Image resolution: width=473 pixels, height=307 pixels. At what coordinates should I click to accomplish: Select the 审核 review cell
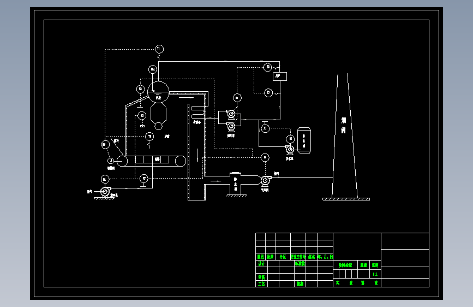(x=261, y=277)
